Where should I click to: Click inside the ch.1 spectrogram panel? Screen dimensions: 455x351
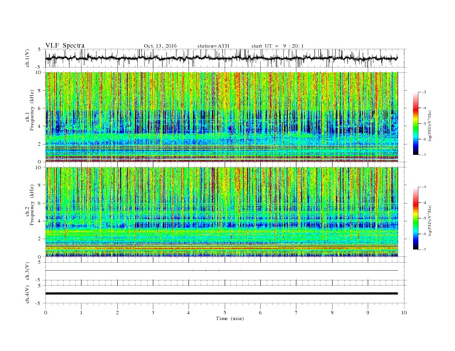click(221, 117)
